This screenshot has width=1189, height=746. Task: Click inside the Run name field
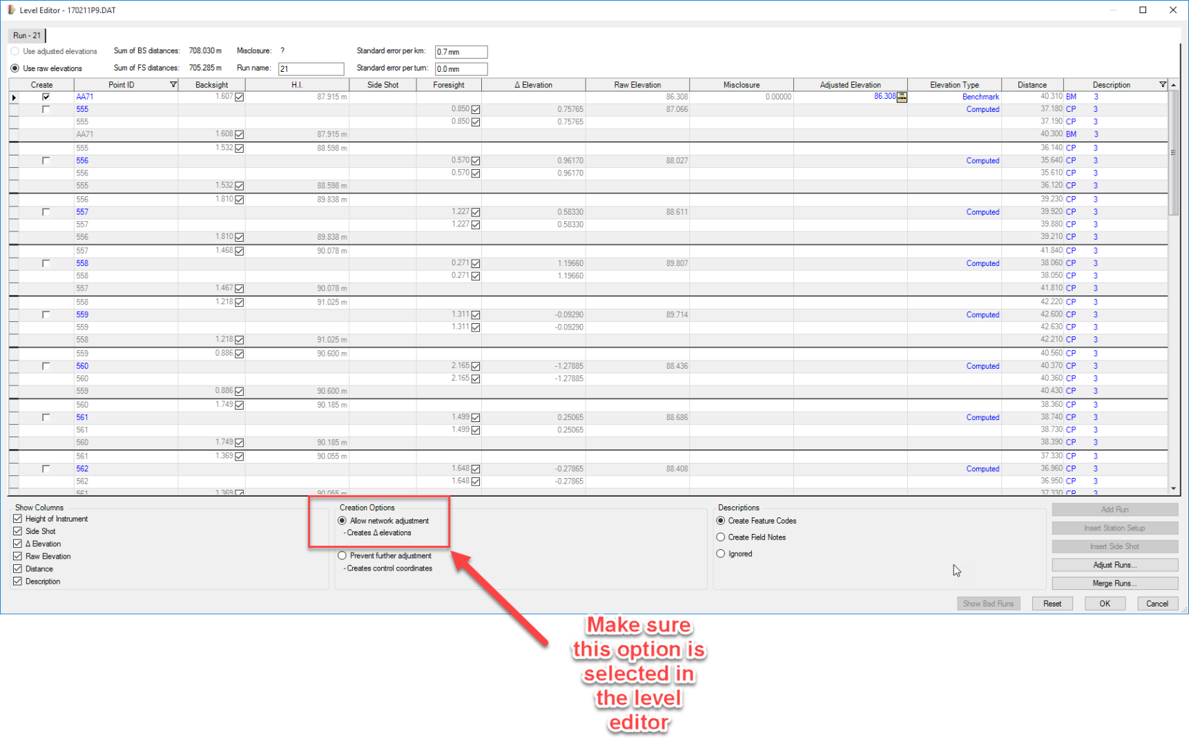point(311,68)
